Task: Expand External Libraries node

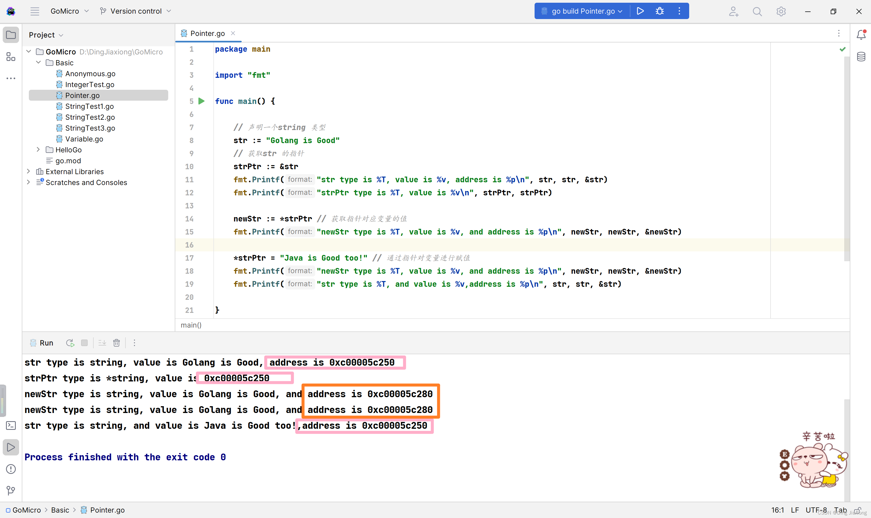Action: 28,171
